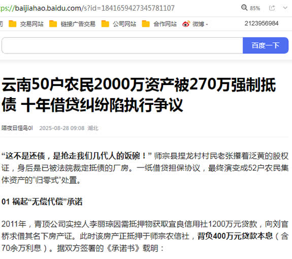Click the section heading 01 祸起“无偿代偿”承诺

[x=42, y=202]
